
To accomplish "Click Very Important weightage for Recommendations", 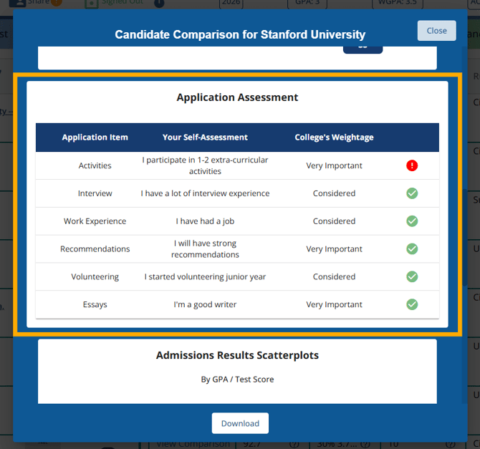I will coord(334,248).
